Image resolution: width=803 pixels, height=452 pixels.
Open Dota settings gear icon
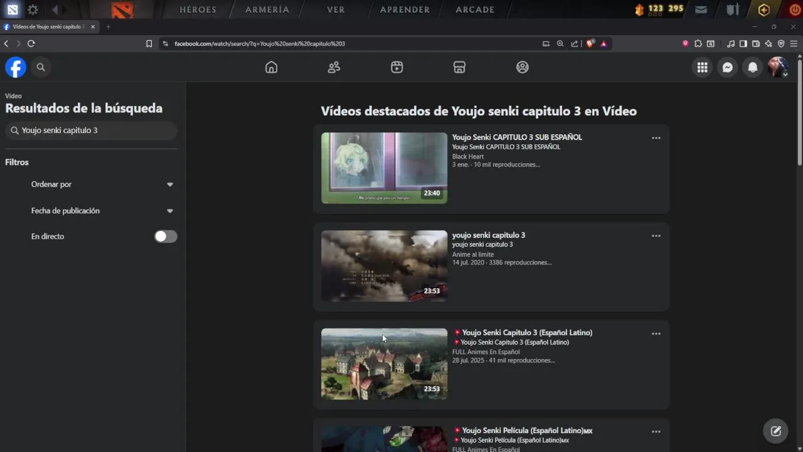click(x=33, y=9)
